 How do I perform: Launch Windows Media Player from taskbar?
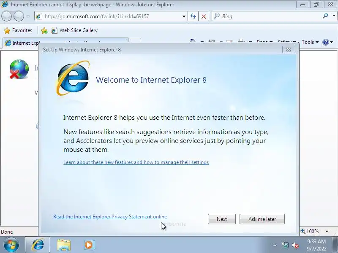tap(89, 245)
